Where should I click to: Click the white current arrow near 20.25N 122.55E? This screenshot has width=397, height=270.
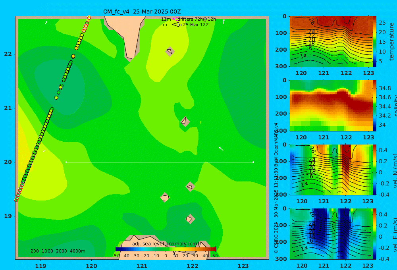221,148
